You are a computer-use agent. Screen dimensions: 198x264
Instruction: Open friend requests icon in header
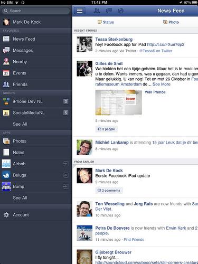(x=97, y=11)
